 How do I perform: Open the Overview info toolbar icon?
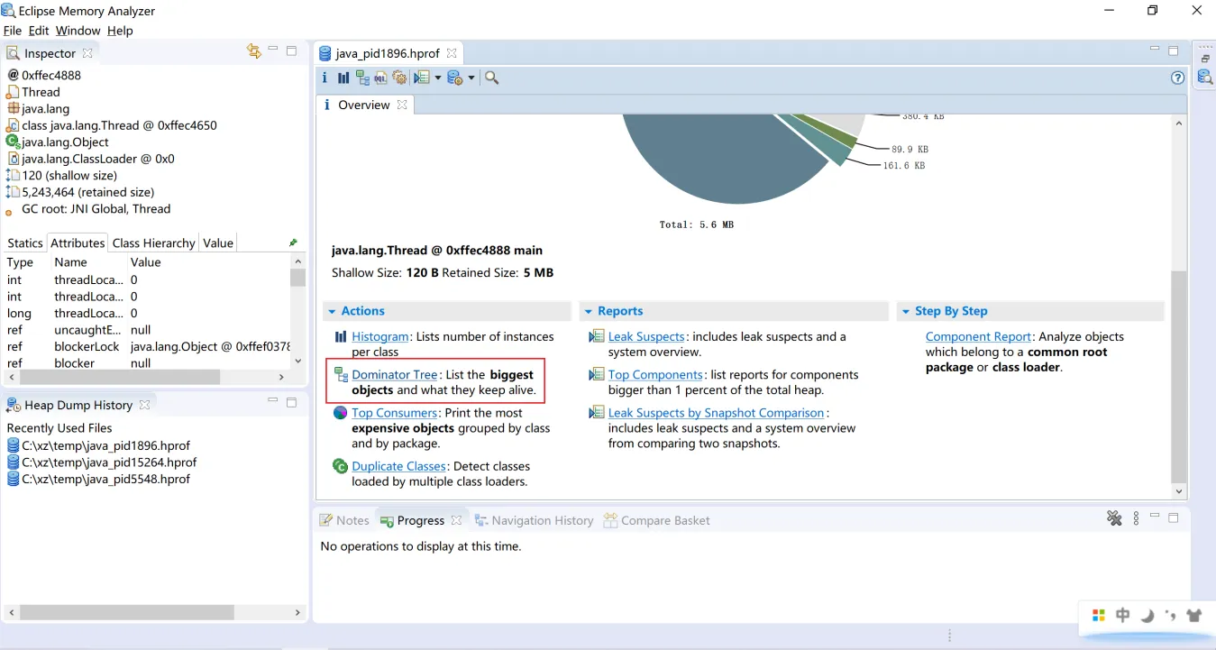[325, 78]
